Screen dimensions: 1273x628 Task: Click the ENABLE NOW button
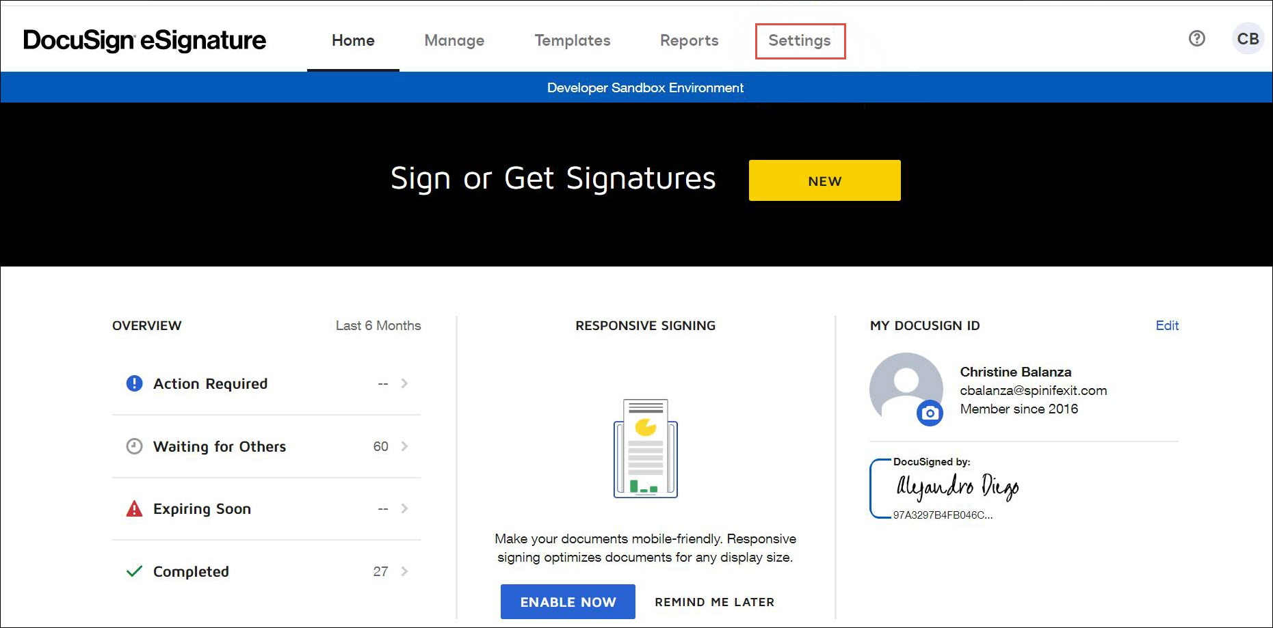click(568, 601)
